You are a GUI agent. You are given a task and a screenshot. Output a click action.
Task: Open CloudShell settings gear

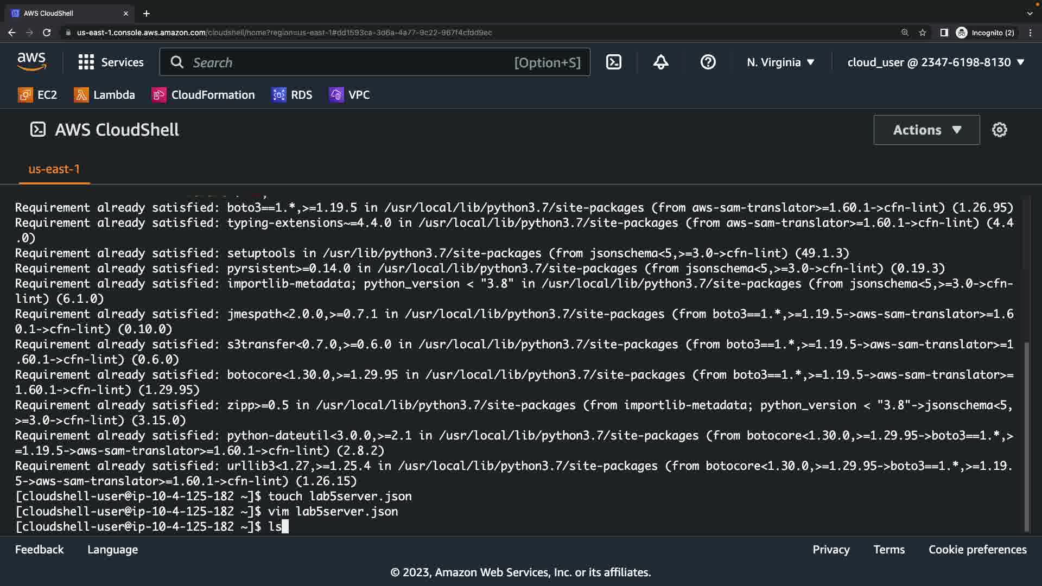click(x=999, y=130)
